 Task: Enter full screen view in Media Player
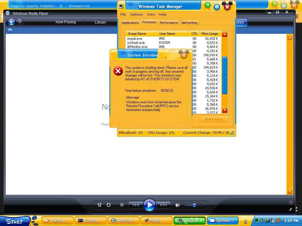[290, 202]
